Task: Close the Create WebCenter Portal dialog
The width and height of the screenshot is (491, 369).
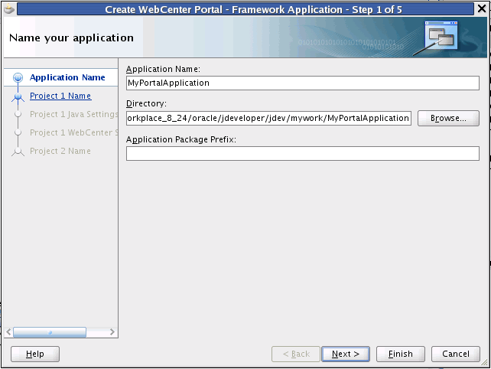Action: [x=482, y=8]
